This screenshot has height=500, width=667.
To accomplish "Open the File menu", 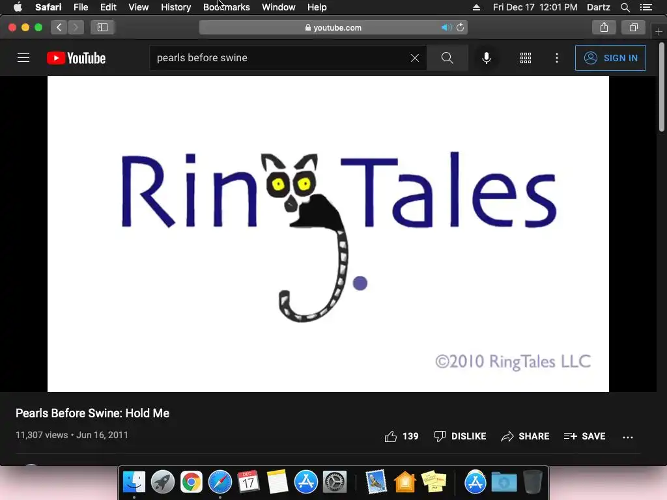I will pos(81,7).
